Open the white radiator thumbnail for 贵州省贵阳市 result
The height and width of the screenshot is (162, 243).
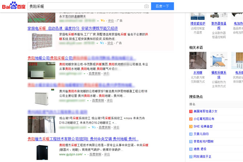(41, 98)
